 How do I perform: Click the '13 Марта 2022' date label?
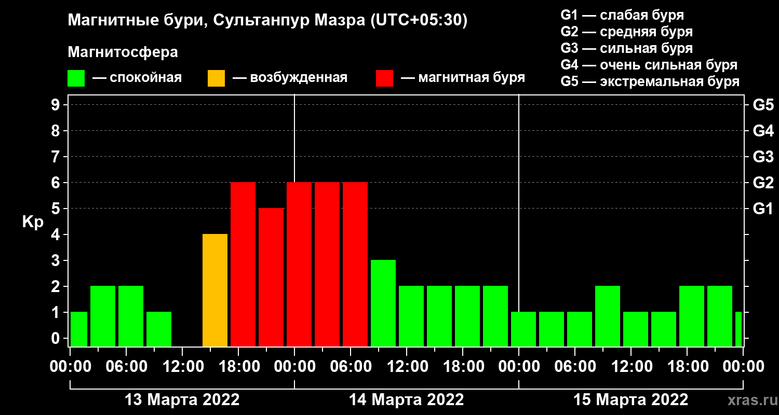pos(182,400)
